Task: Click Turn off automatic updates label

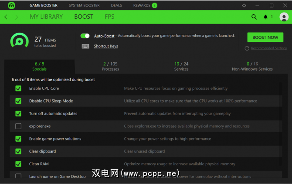Action: pos(53,113)
